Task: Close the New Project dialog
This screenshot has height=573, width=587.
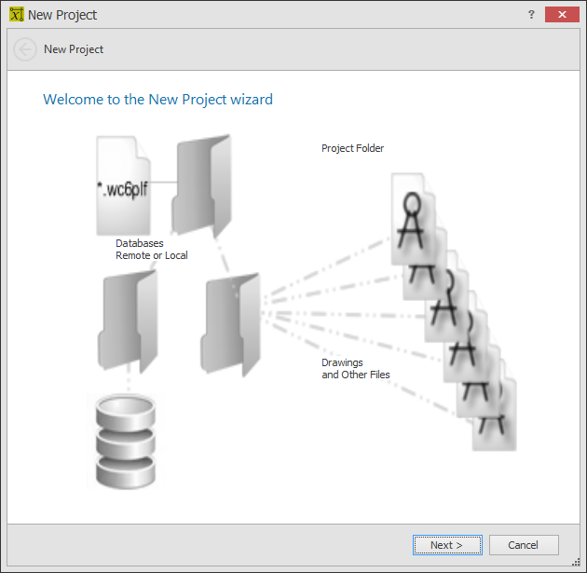Action: pos(562,15)
